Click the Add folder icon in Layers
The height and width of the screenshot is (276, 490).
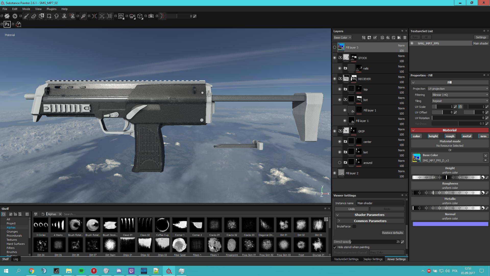[x=399, y=38]
